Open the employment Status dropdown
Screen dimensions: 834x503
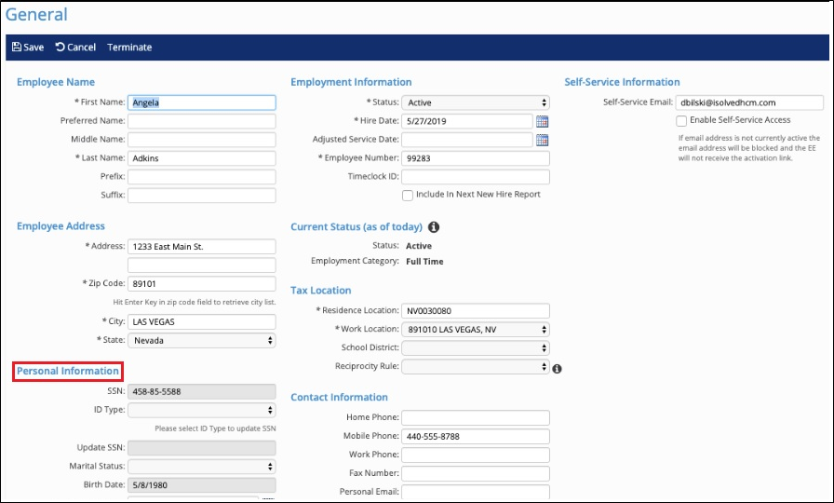pos(476,102)
